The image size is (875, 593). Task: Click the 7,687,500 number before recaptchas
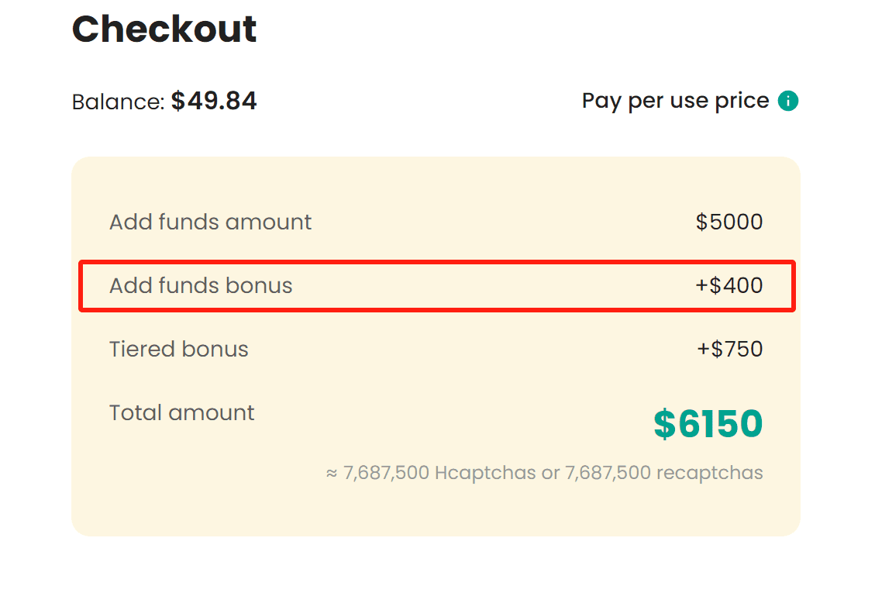[608, 473]
